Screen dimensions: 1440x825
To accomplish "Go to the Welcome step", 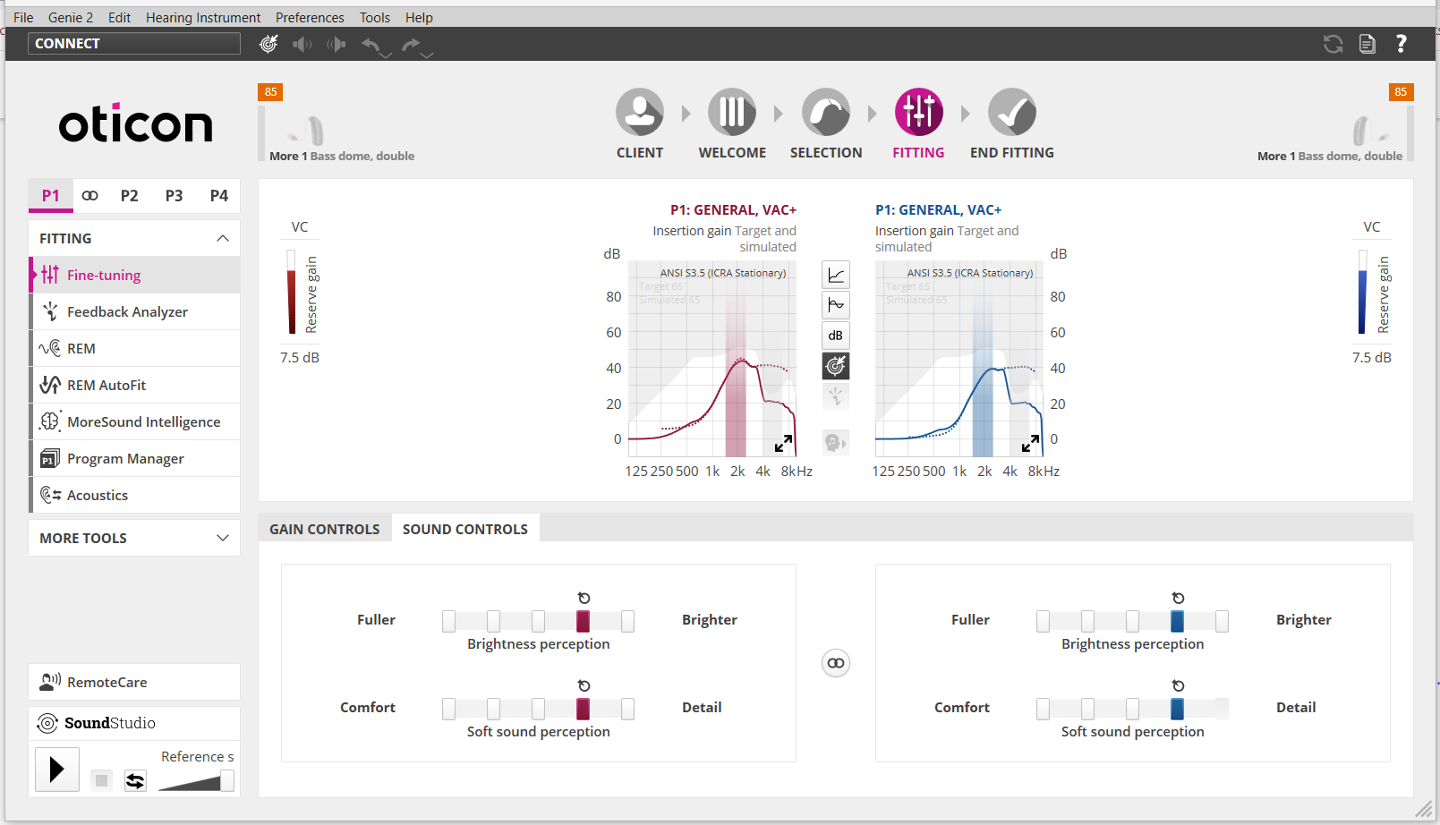I will (x=732, y=124).
